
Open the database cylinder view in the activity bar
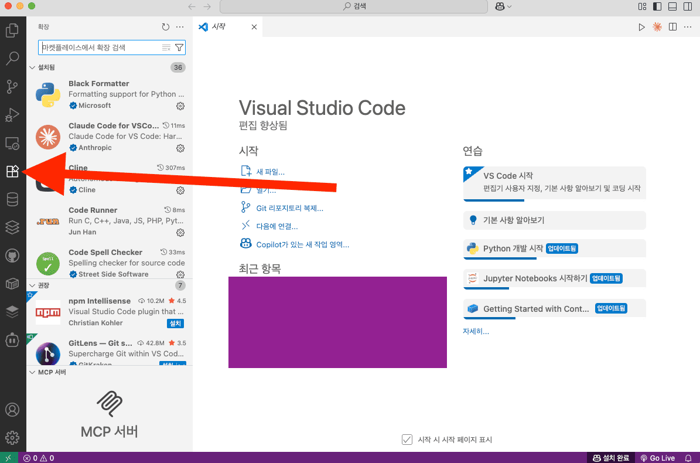tap(12, 200)
